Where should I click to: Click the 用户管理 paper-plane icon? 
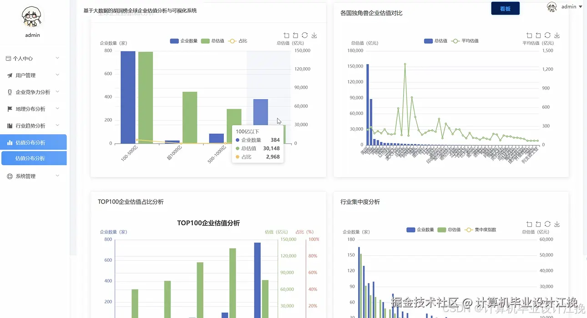10,75
